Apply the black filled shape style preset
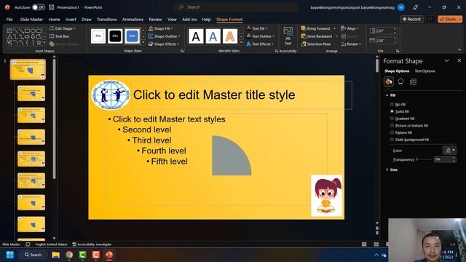The width and height of the screenshot is (466, 262). 115,36
